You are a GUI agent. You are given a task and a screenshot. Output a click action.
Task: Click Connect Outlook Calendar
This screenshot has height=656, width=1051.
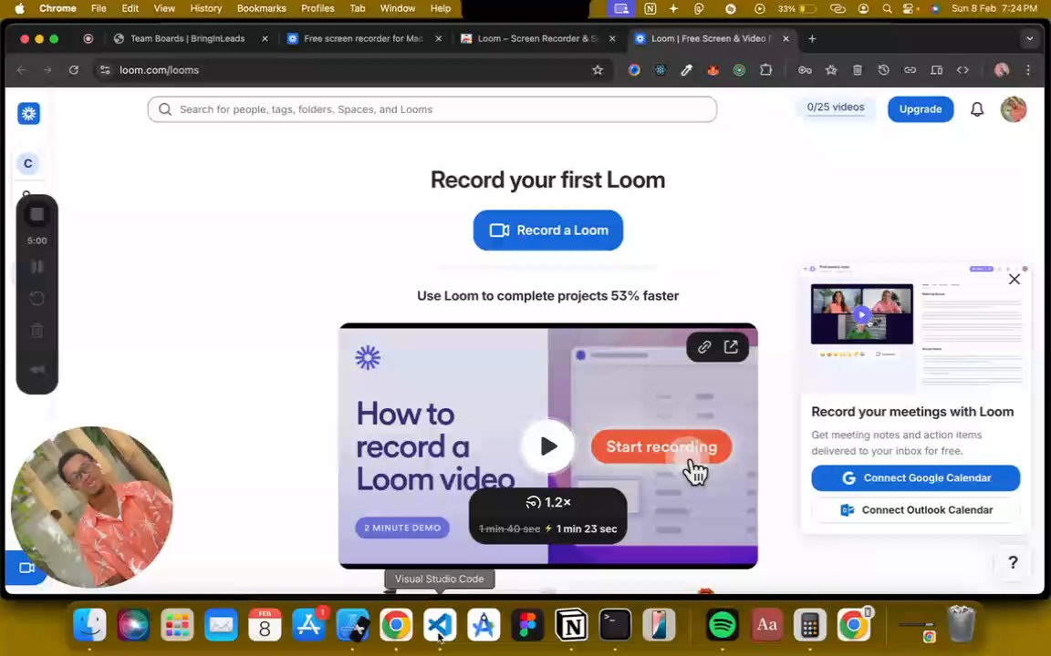pos(916,510)
